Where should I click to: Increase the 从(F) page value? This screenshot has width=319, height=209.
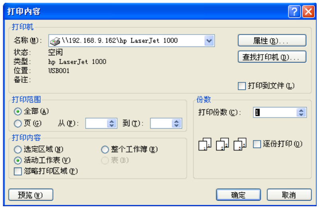pyautogui.click(x=112, y=121)
